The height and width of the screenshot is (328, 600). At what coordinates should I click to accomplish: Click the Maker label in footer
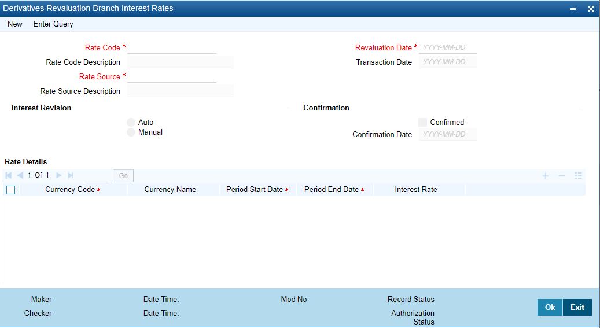tap(41, 299)
